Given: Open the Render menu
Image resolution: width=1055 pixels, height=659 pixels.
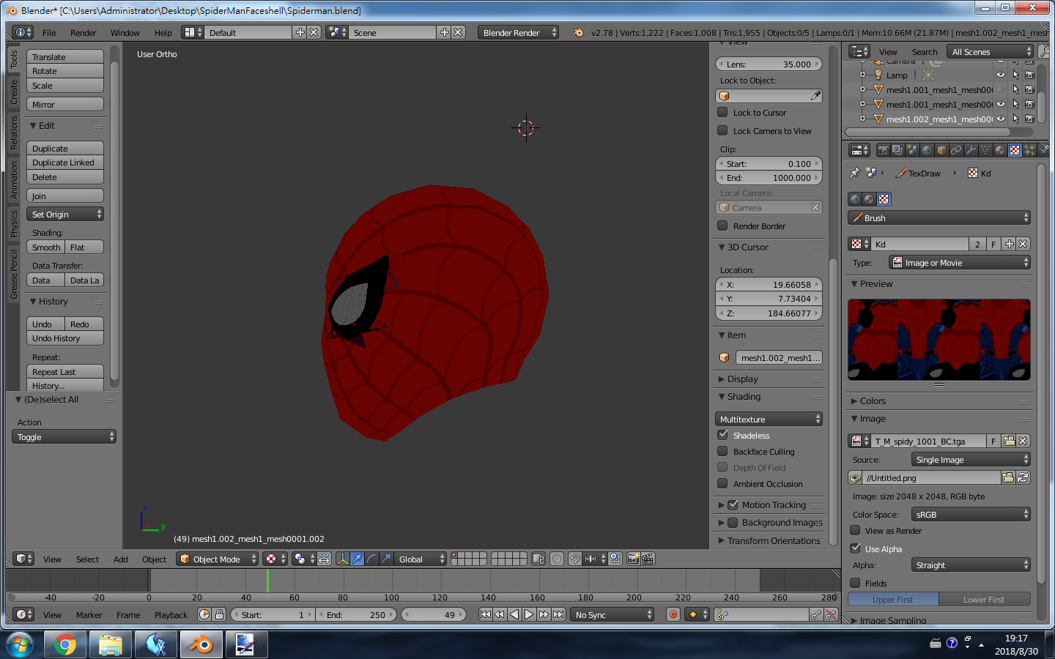Looking at the screenshot, I should (84, 33).
